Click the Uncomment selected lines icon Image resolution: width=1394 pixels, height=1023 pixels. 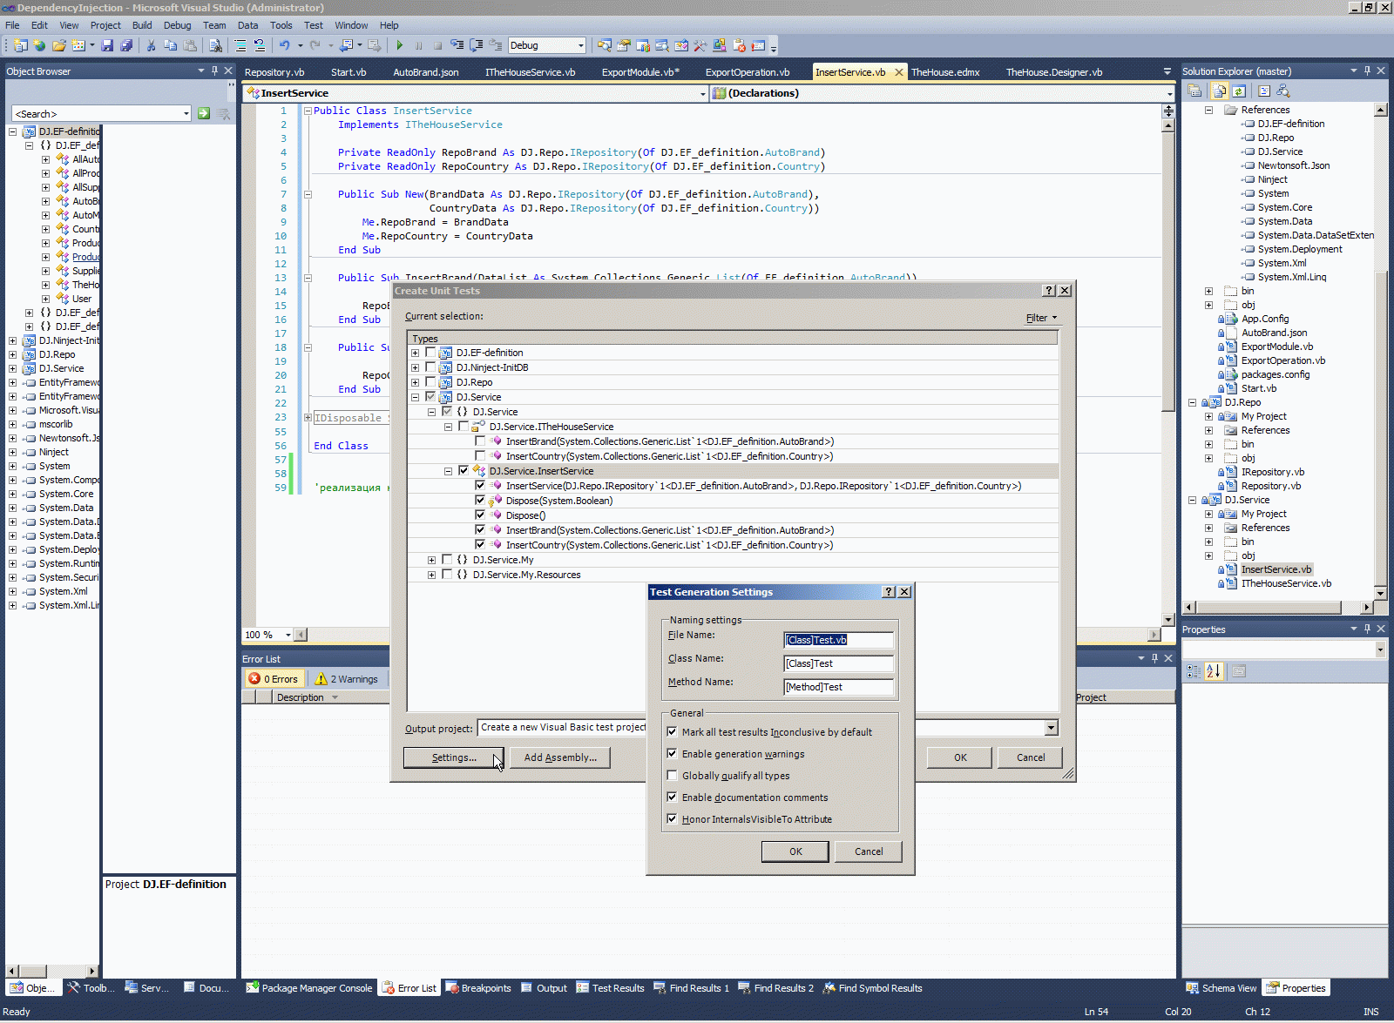click(259, 45)
